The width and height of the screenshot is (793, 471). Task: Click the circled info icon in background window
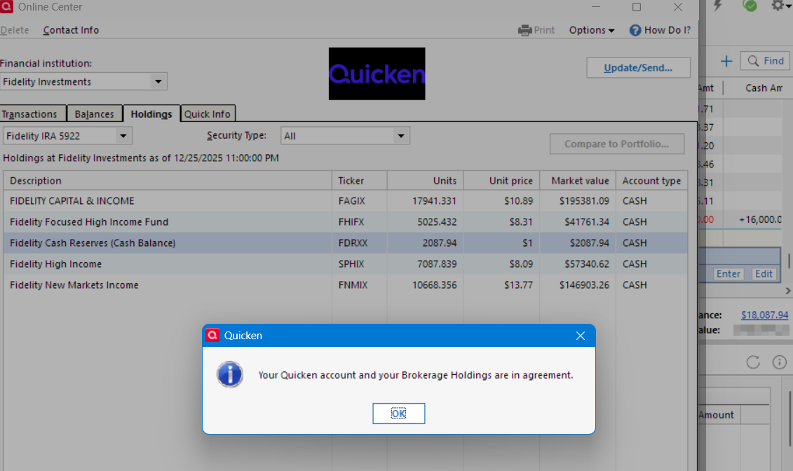point(780,362)
